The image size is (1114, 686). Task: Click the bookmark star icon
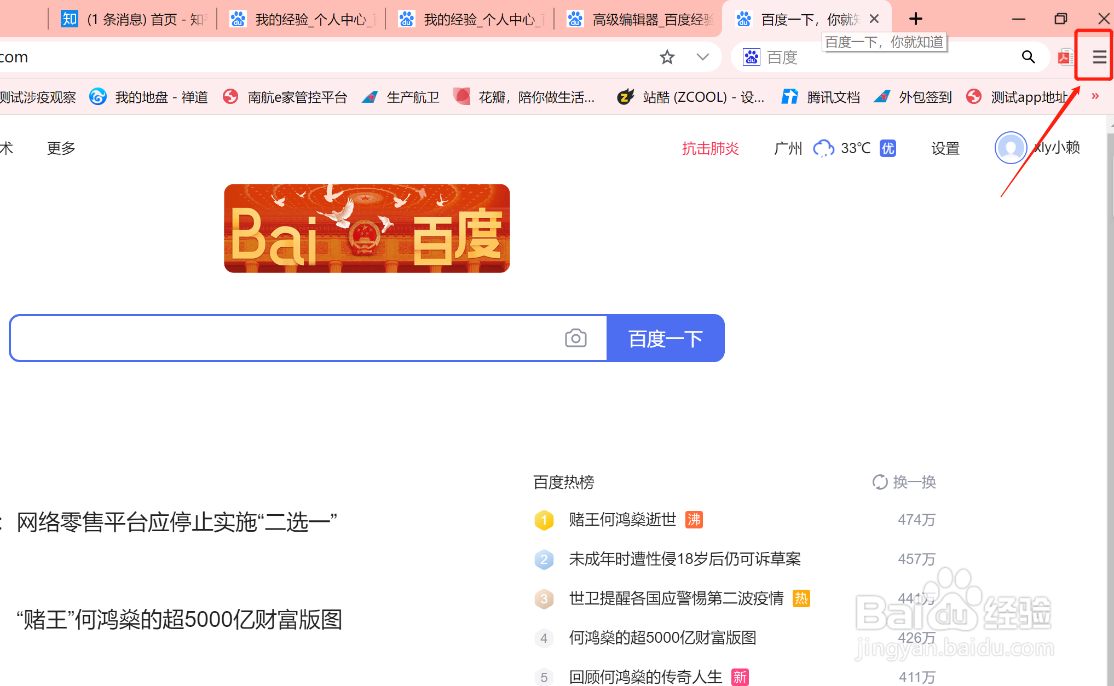(x=667, y=57)
